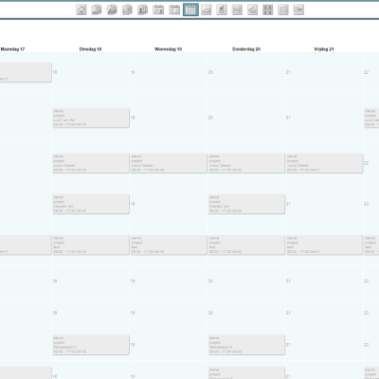This screenshot has height=379, width=379.
Task: Open the test event on 04-18
Action: click(91, 245)
